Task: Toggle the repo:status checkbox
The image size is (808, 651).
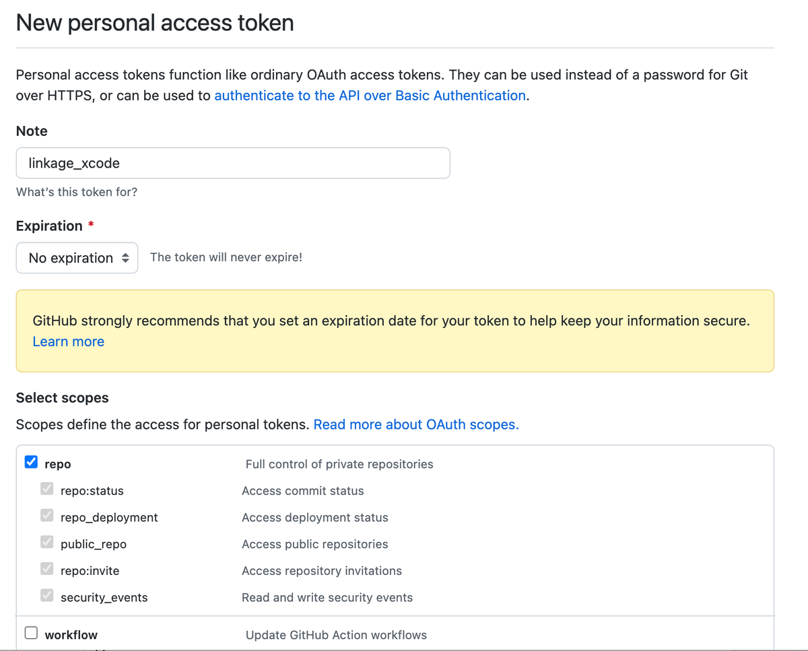Action: tap(47, 489)
